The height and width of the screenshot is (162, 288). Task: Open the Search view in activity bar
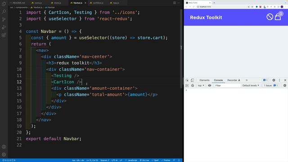[4, 12]
